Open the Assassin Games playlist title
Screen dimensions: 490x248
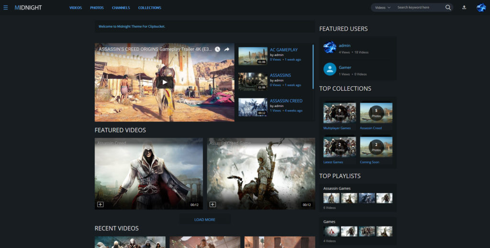(x=337, y=188)
